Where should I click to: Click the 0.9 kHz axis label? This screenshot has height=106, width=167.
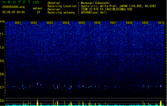point(2,61)
